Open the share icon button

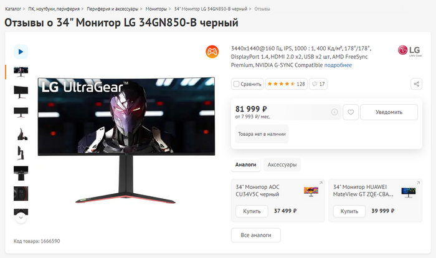coord(416,84)
